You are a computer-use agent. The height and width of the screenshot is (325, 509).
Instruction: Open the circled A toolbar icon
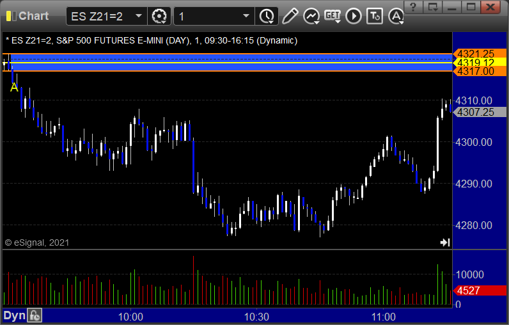click(396, 16)
